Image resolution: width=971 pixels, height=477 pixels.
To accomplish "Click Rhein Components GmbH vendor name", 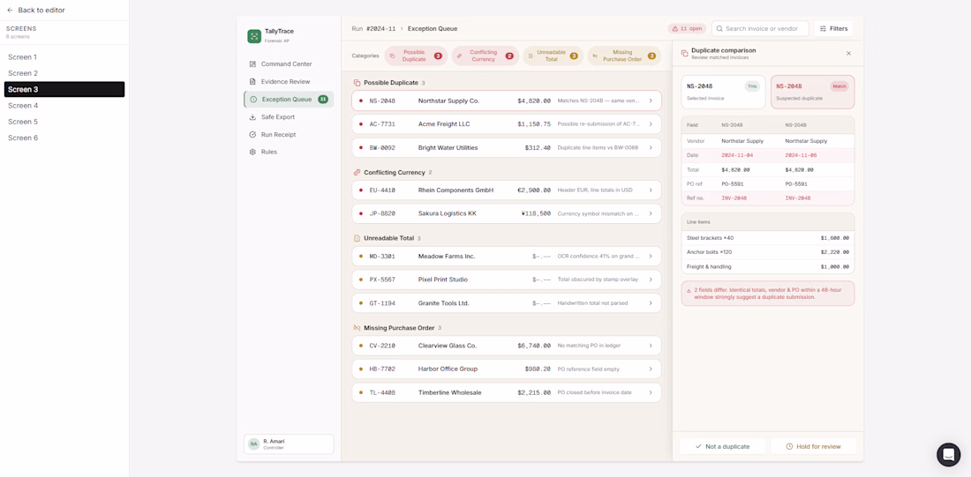I will (x=455, y=190).
